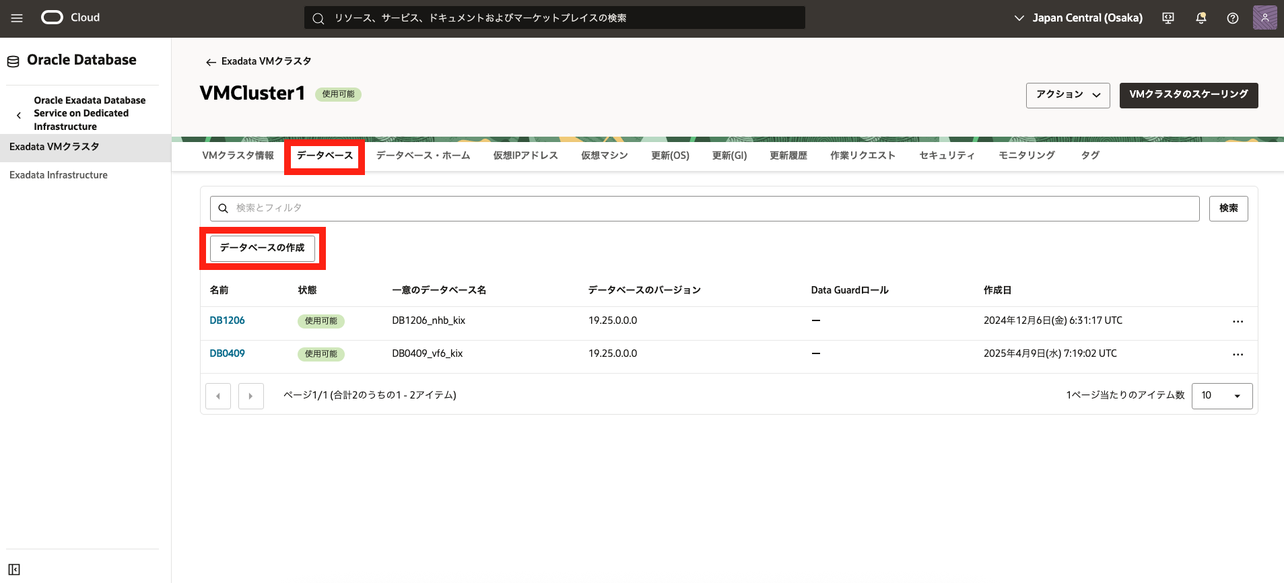Focus the 検索とフィルタ search field
Viewport: 1284px width, 583px height.
click(x=704, y=209)
